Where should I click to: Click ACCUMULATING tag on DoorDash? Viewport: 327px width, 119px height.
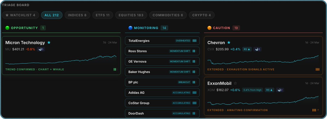click(181, 113)
